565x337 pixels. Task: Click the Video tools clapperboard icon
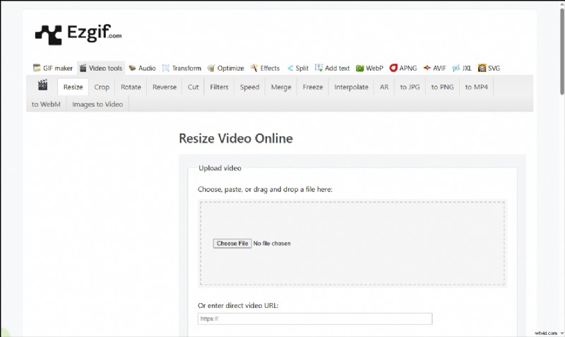(83, 68)
